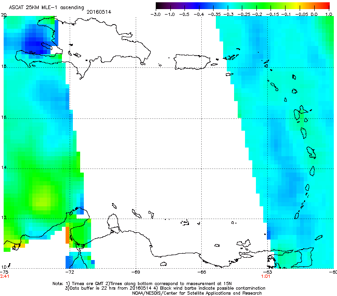
Task: Click the title 'ASCAT 25KM MLE-1 ascending'
Action: tap(46, 8)
